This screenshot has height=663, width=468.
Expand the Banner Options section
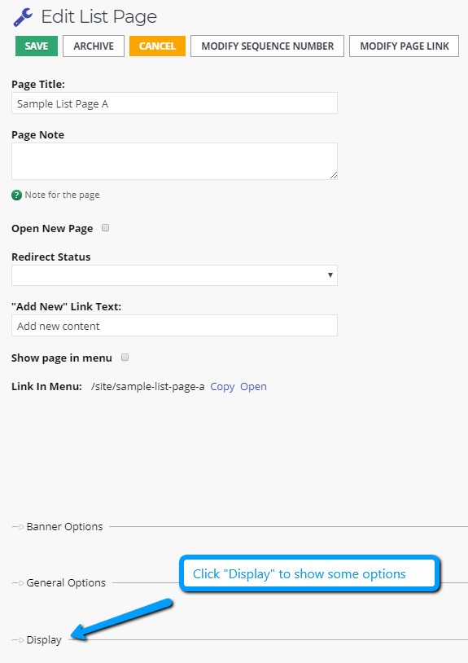pyautogui.click(x=64, y=527)
